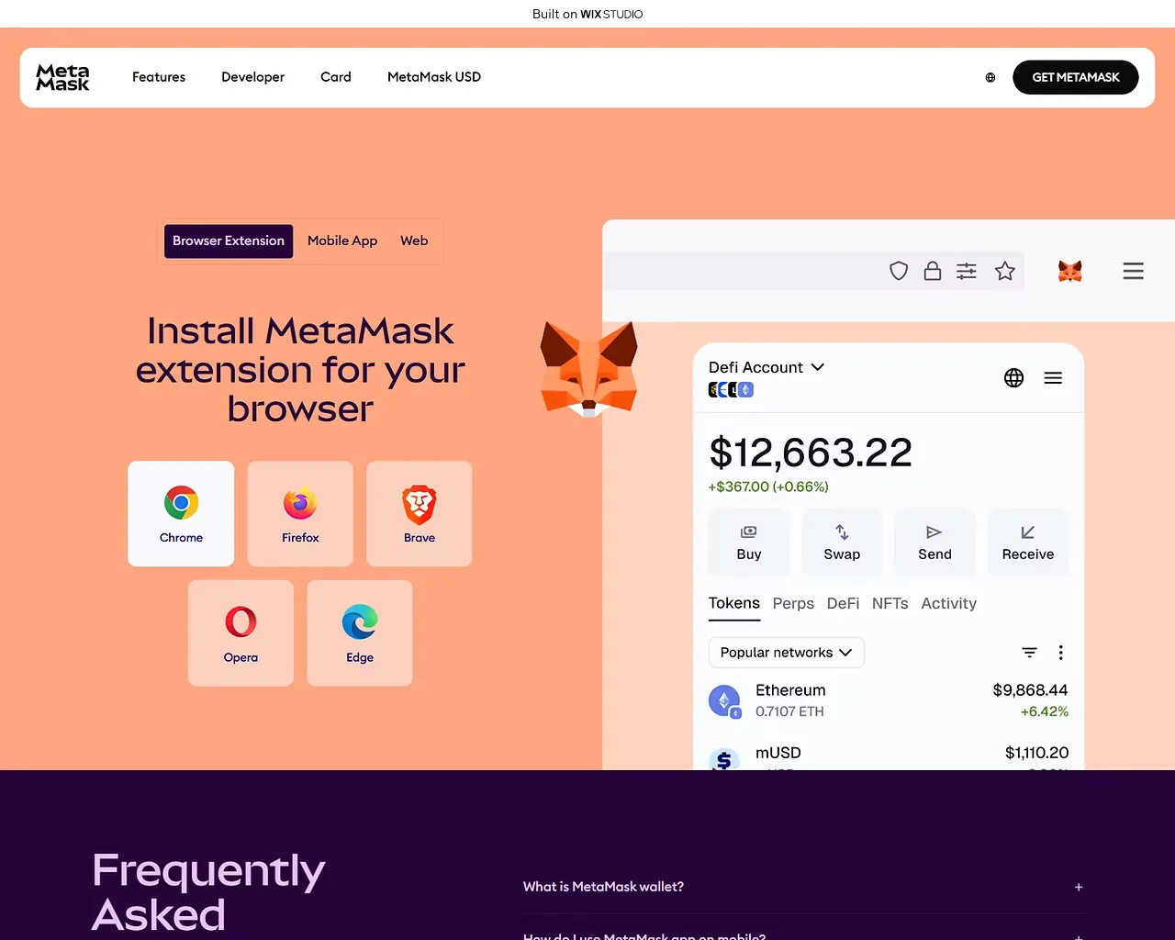The width and height of the screenshot is (1175, 940).
Task: Expand the Defi Account dropdown
Action: click(767, 367)
